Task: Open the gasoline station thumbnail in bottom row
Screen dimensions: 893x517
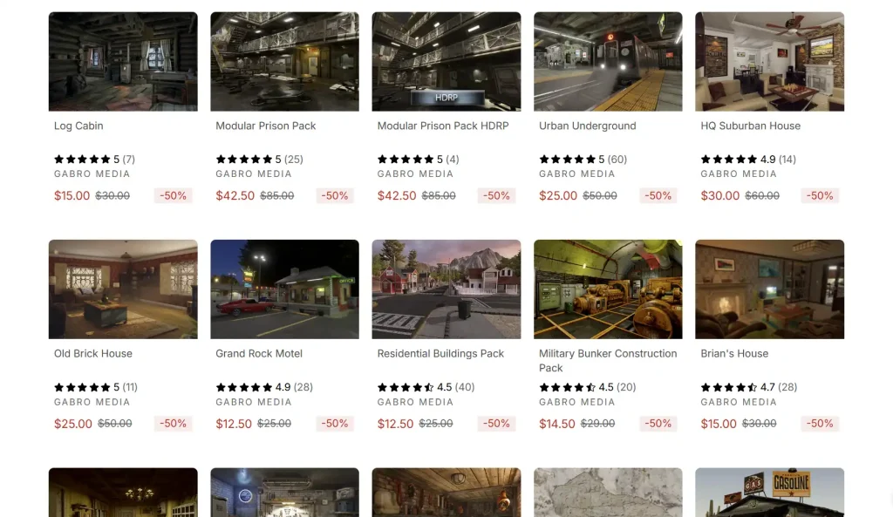Action: pos(769,493)
